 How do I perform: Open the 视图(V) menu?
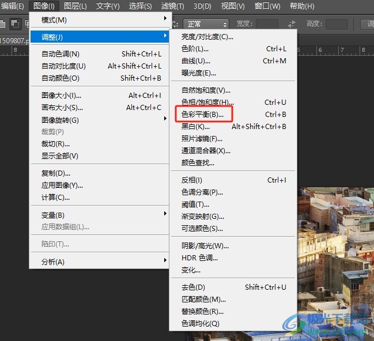tap(233, 6)
